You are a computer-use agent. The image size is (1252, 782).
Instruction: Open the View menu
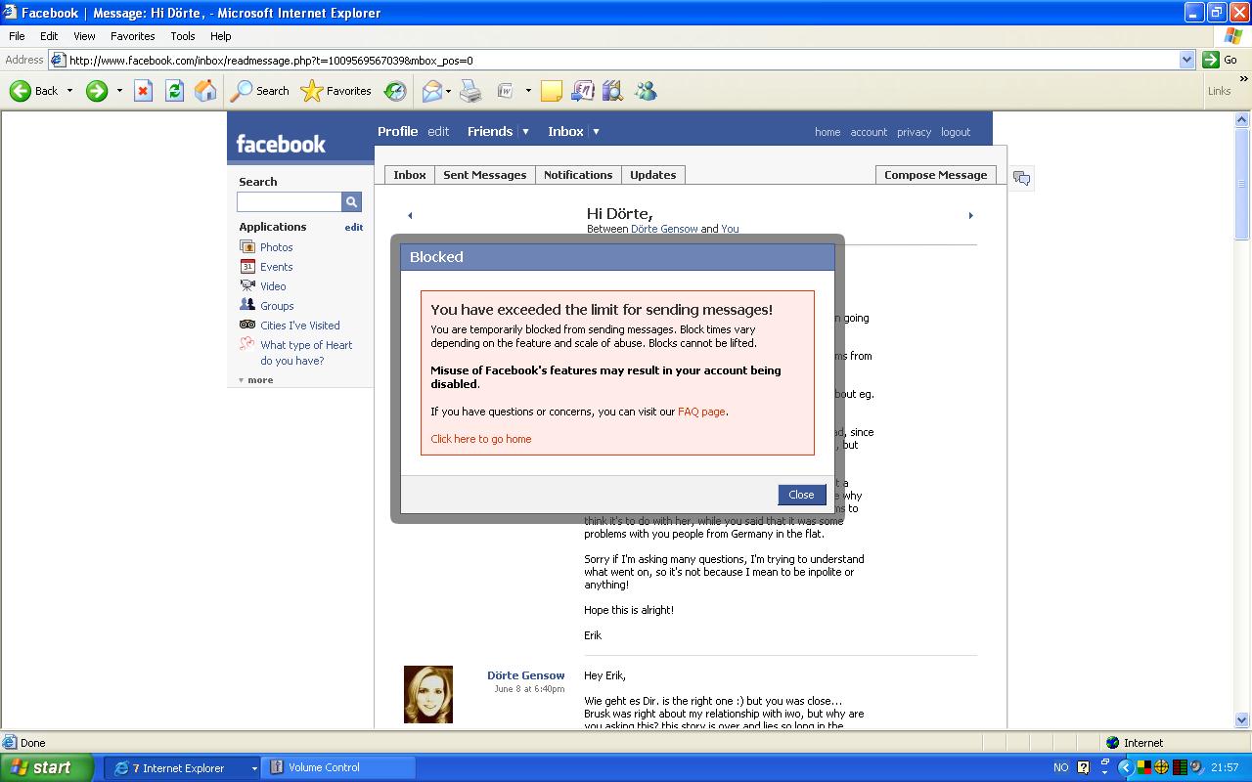coord(84,36)
